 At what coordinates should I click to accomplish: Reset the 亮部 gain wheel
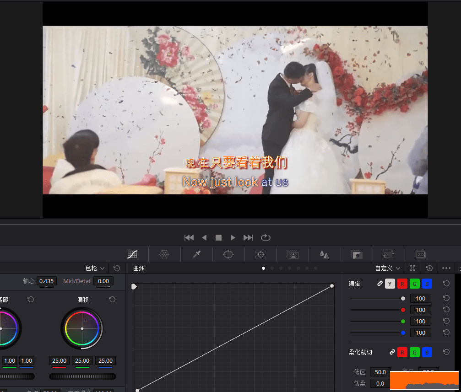click(x=31, y=299)
